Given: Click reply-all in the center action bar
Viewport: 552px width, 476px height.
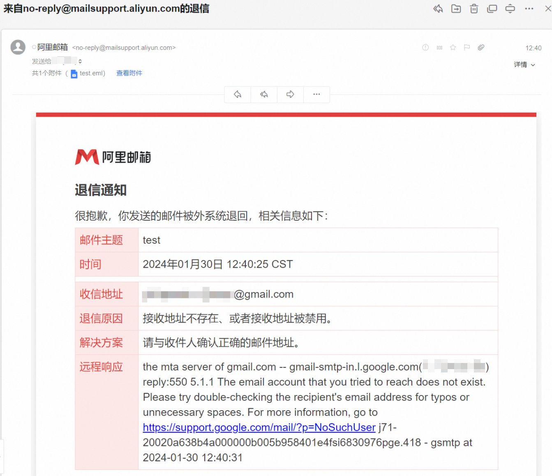Looking at the screenshot, I should point(264,95).
